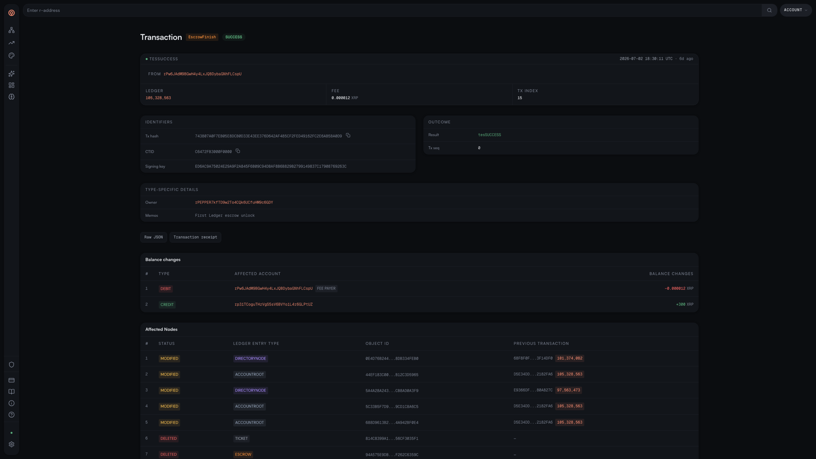This screenshot has width=816, height=459.
Task: Open the credit card icon in sidebar
Action: [11, 380]
